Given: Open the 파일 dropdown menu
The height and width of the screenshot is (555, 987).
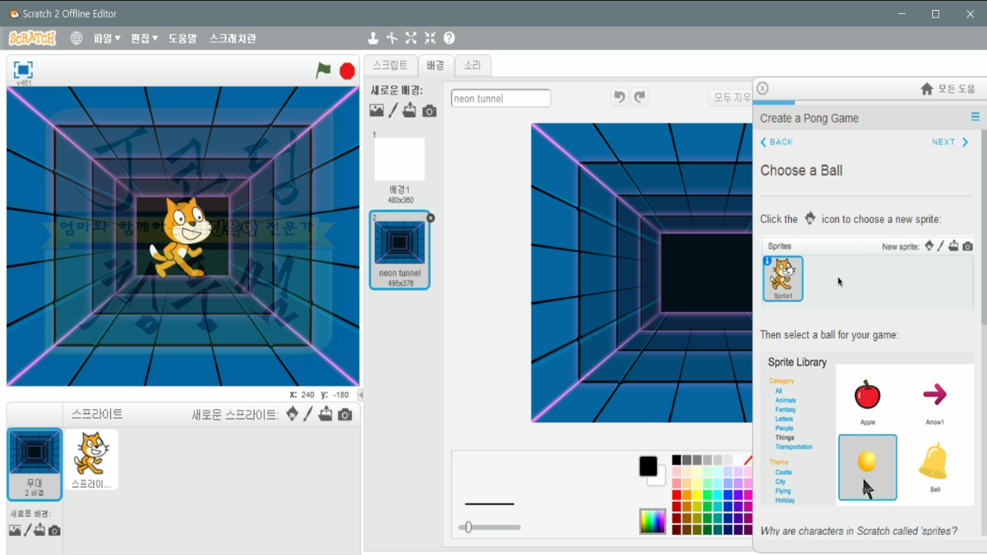Looking at the screenshot, I should (107, 37).
